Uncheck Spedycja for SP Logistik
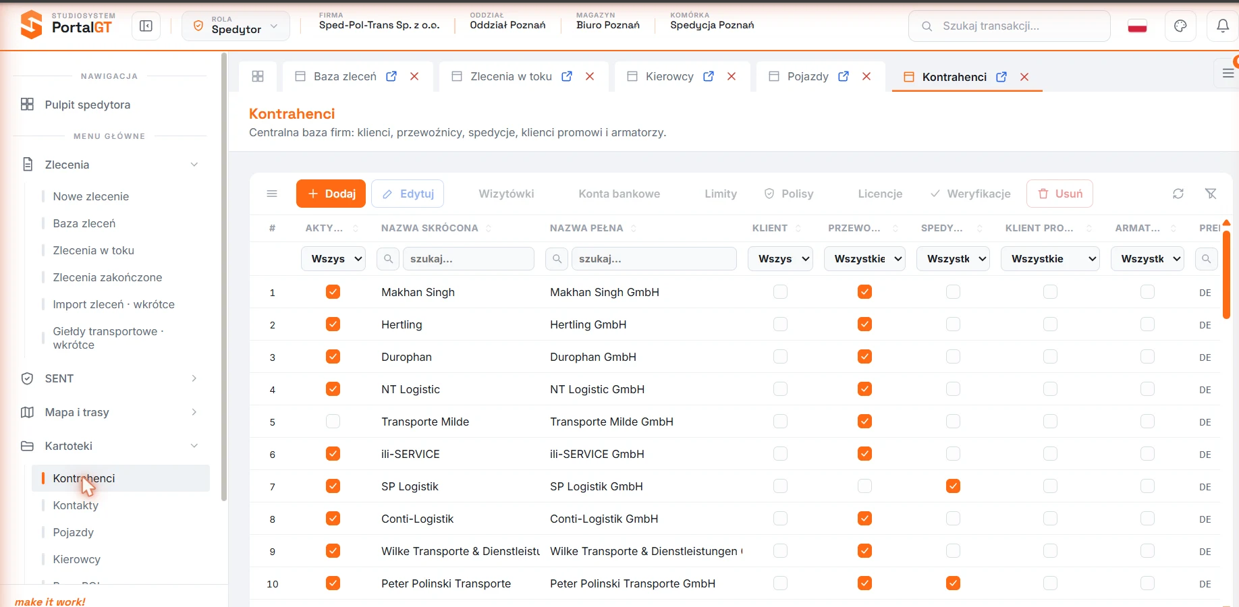The width and height of the screenshot is (1239, 607). point(953,486)
